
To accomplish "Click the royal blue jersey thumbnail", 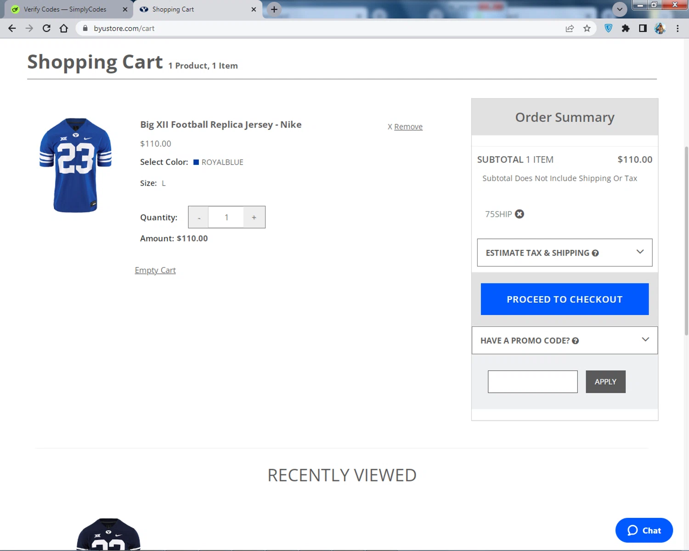I will 76,165.
